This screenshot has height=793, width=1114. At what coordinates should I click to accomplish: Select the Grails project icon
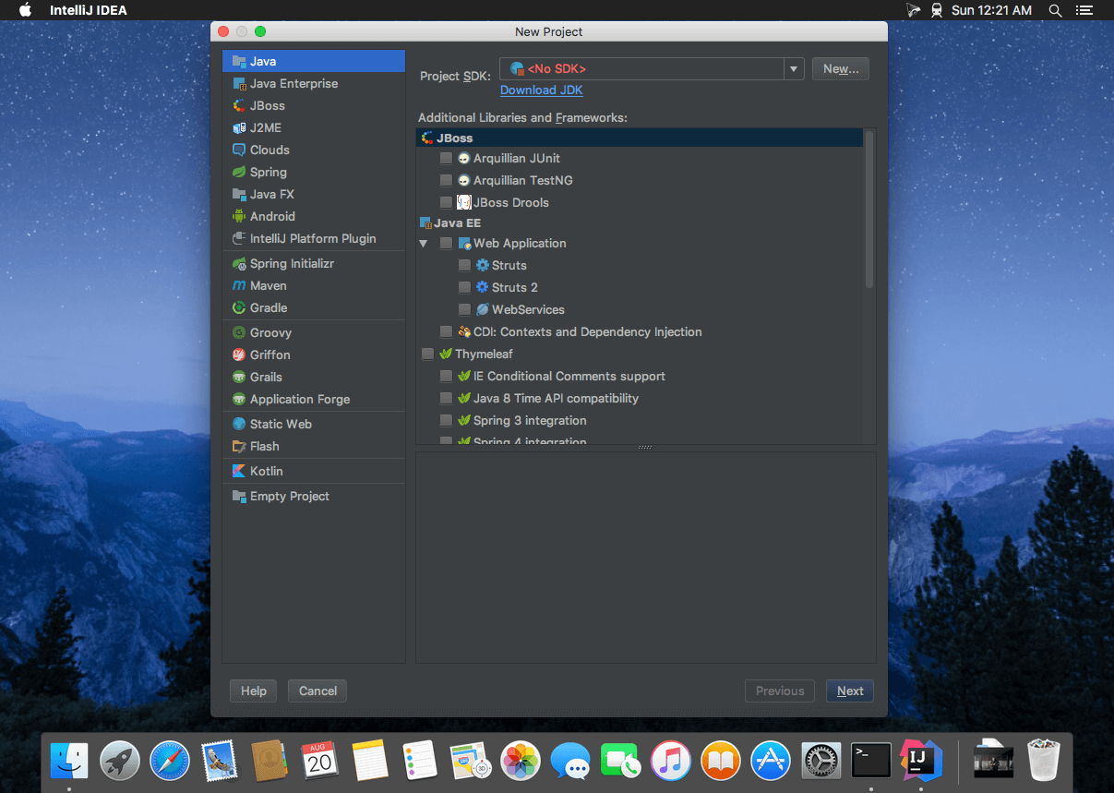(x=239, y=377)
